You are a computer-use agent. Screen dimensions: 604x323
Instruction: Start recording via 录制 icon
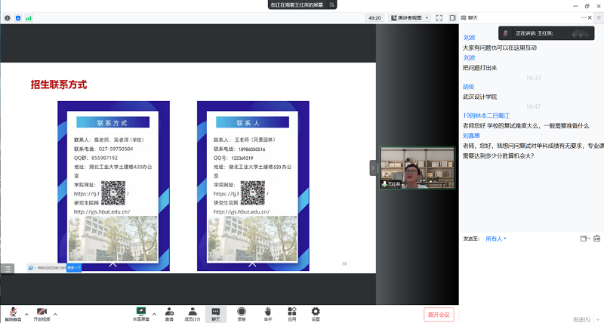pos(242,314)
